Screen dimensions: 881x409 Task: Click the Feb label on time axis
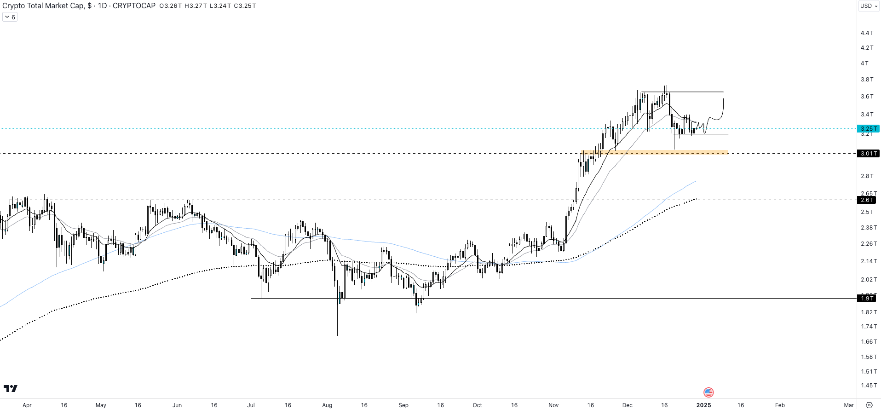(x=780, y=405)
